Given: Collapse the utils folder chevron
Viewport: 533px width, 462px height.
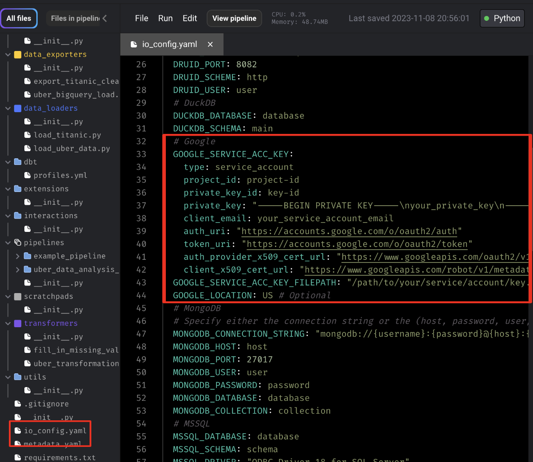Looking at the screenshot, I should coord(8,377).
